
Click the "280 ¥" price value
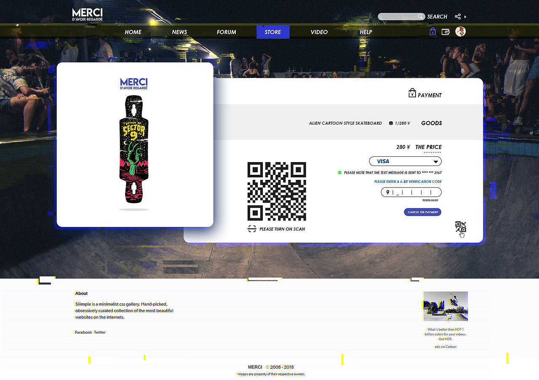pyautogui.click(x=403, y=147)
